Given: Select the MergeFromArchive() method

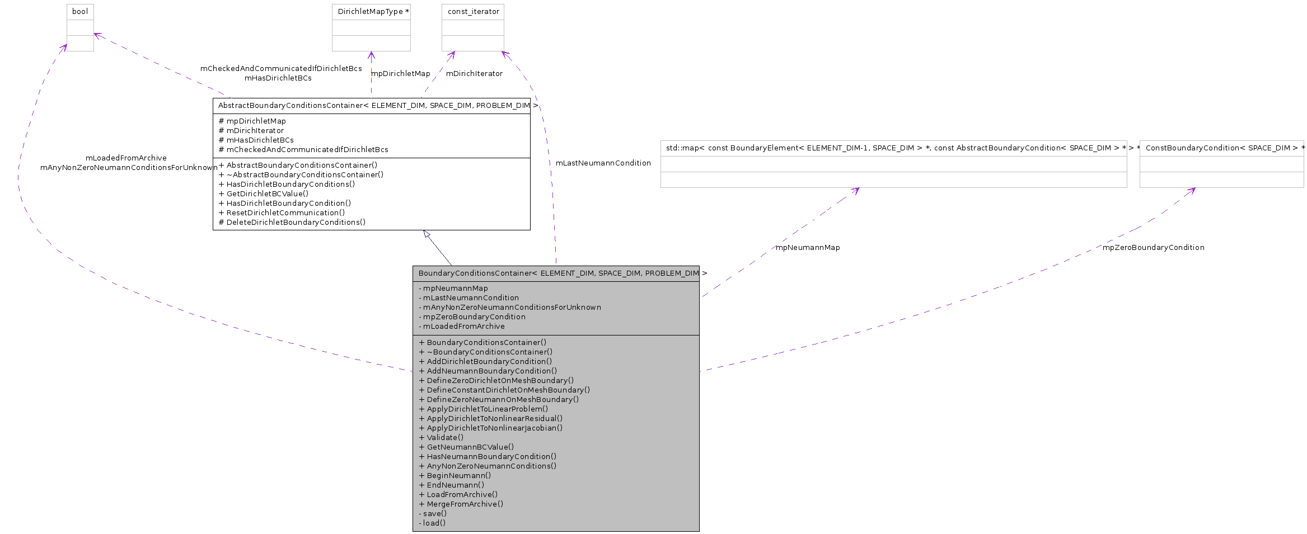Looking at the screenshot, I should [x=461, y=504].
